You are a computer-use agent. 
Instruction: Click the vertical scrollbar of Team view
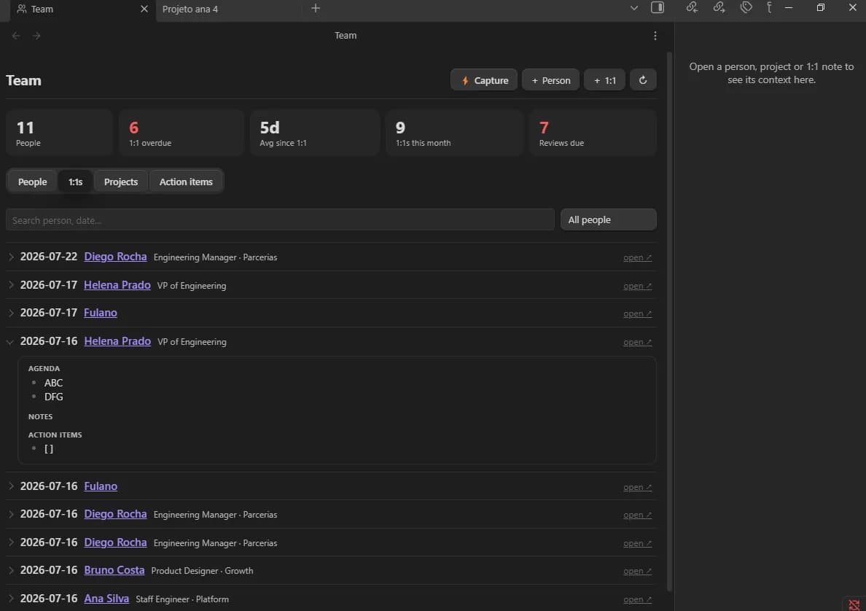[669, 320]
